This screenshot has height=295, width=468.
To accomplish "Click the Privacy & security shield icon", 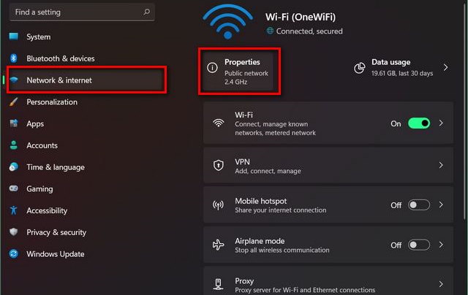I will pyautogui.click(x=13, y=231).
